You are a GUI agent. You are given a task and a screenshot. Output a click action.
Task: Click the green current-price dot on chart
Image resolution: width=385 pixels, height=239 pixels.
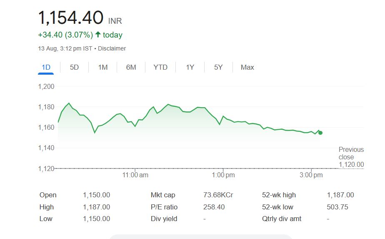(320, 133)
